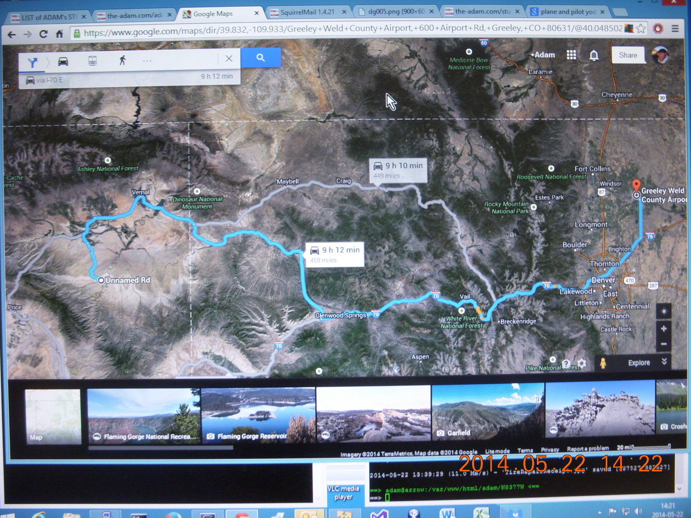Open the Garfield photo thumbnail

pos(488,412)
